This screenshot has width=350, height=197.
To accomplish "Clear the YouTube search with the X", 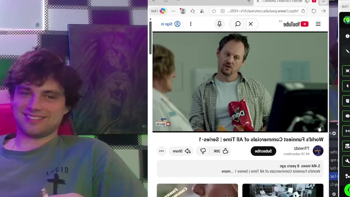I will point(250,24).
